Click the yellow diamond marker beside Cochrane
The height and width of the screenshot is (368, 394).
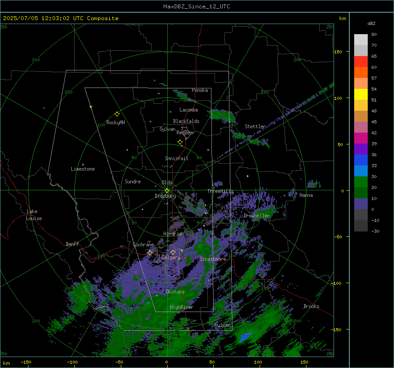click(x=150, y=252)
